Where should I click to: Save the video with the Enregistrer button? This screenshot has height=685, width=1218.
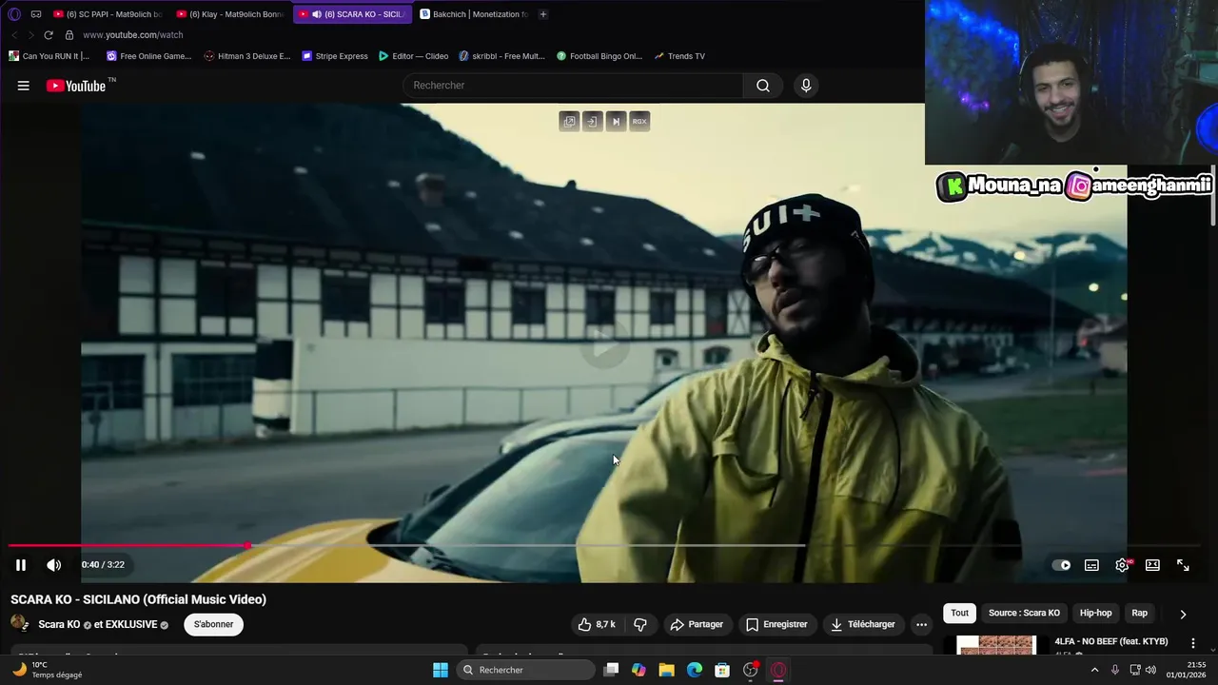point(777,624)
